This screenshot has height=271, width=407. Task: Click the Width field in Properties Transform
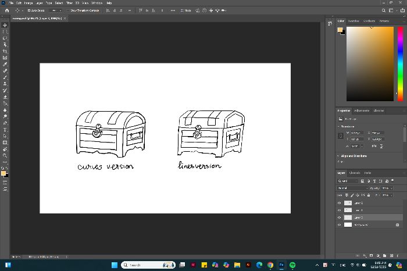click(357, 133)
